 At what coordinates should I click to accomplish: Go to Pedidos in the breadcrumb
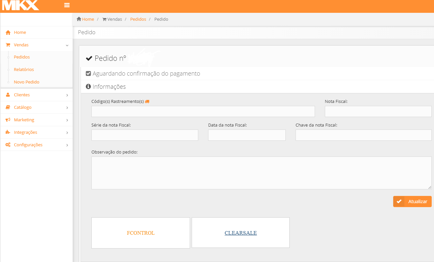pyautogui.click(x=138, y=19)
